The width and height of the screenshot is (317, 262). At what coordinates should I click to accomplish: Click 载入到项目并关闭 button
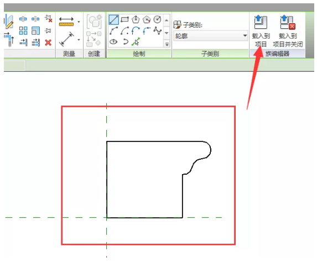[x=288, y=31]
